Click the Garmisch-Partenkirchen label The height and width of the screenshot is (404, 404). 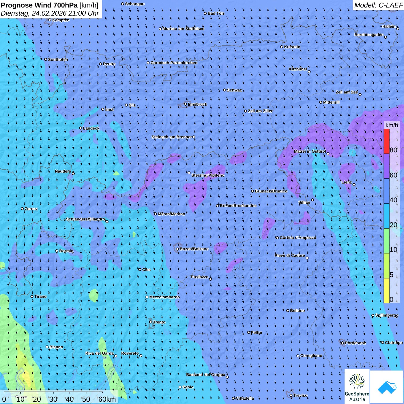(x=174, y=63)
